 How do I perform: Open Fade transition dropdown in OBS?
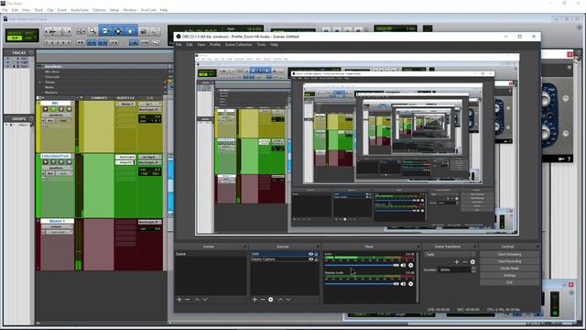pos(450,255)
